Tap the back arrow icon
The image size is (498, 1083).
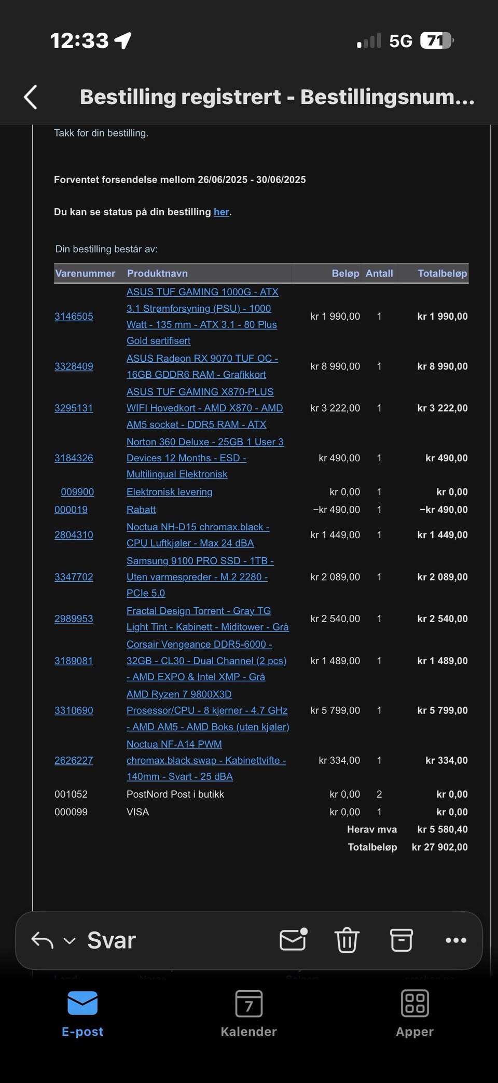pyautogui.click(x=31, y=97)
